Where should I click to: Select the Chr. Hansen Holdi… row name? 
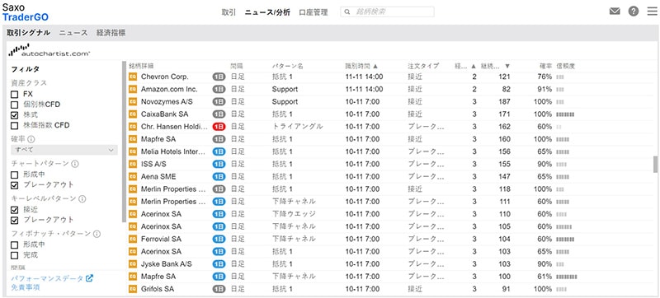pos(174,127)
